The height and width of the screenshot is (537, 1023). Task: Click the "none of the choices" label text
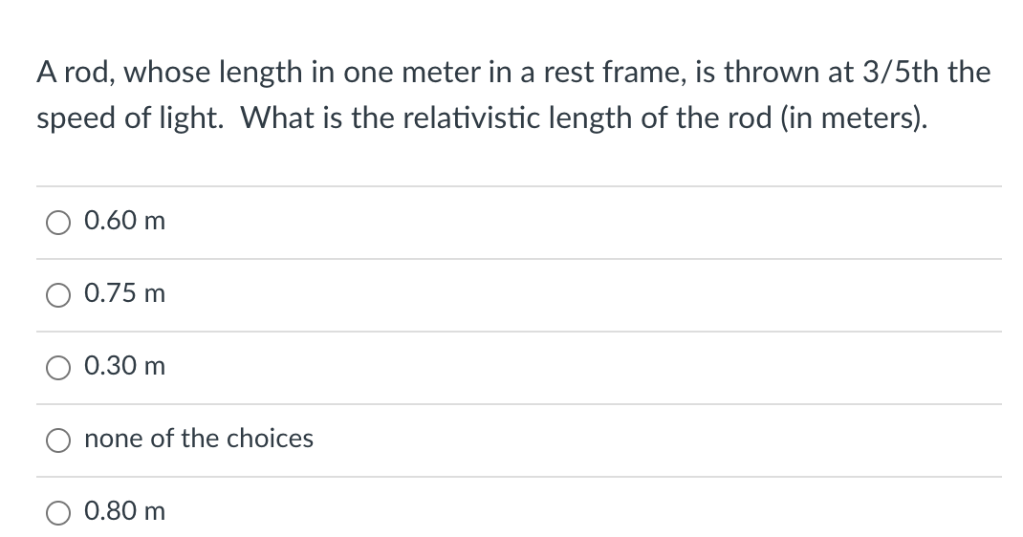(199, 439)
